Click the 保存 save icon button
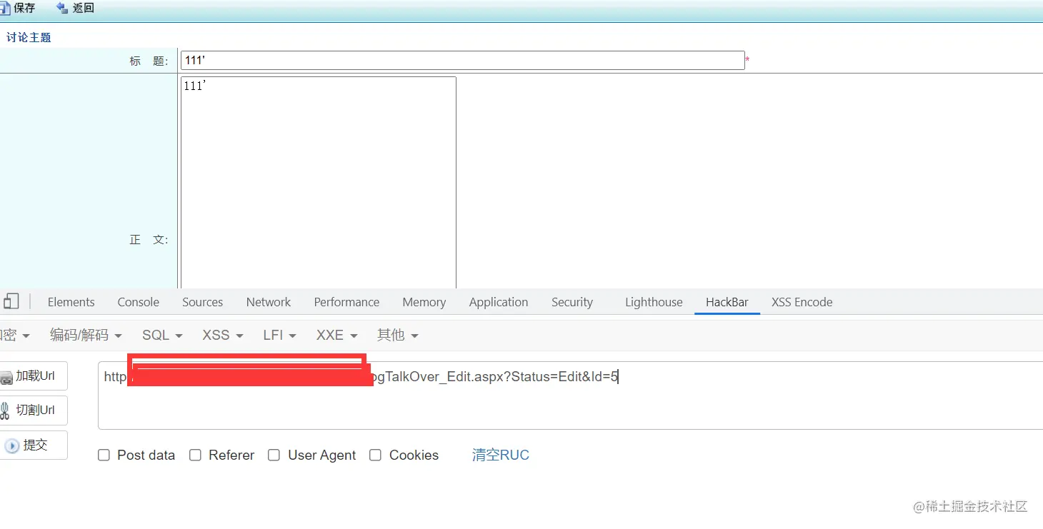 pyautogui.click(x=19, y=8)
